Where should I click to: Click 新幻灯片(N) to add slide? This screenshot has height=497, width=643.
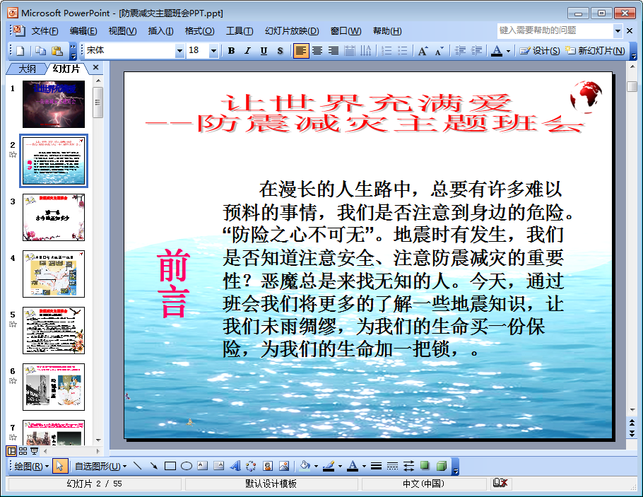click(595, 51)
